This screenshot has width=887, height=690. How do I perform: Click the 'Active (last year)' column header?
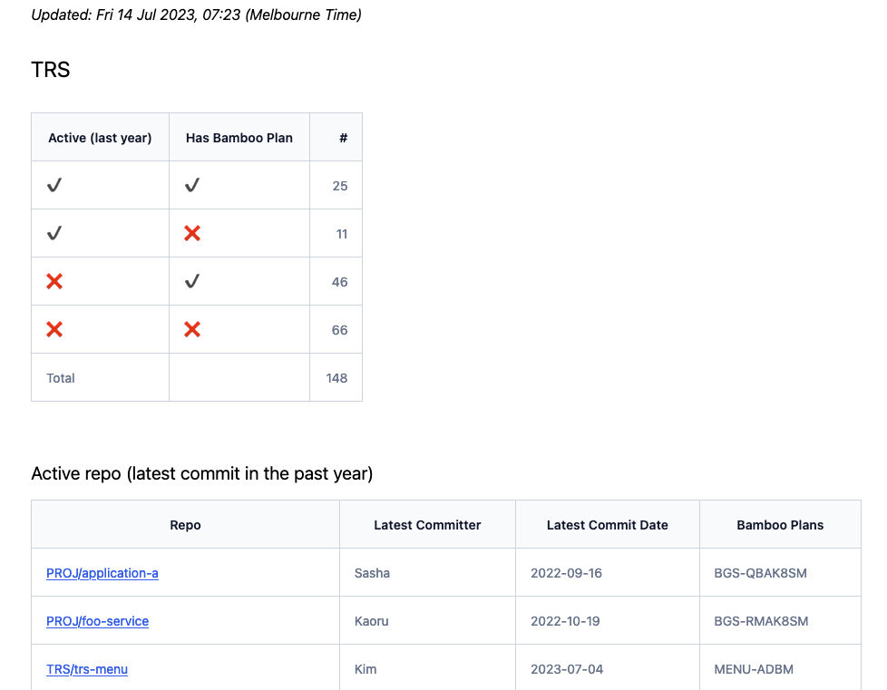(x=100, y=138)
